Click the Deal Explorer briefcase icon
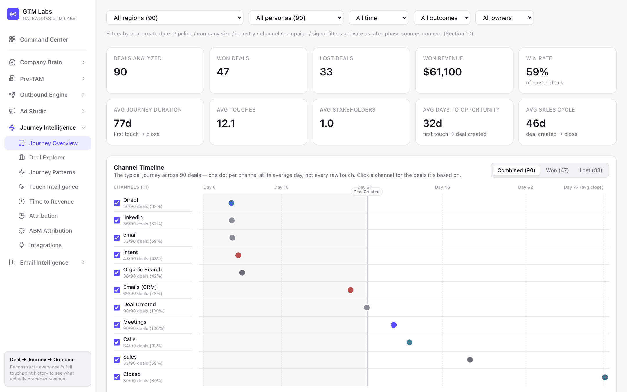The image size is (627, 392). click(21, 157)
